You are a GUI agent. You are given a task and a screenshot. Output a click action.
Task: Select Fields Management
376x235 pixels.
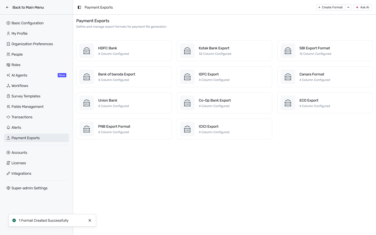pyautogui.click(x=37, y=107)
